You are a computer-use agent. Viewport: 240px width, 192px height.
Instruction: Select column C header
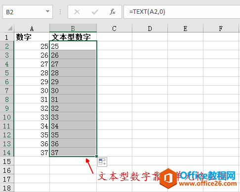114,28
